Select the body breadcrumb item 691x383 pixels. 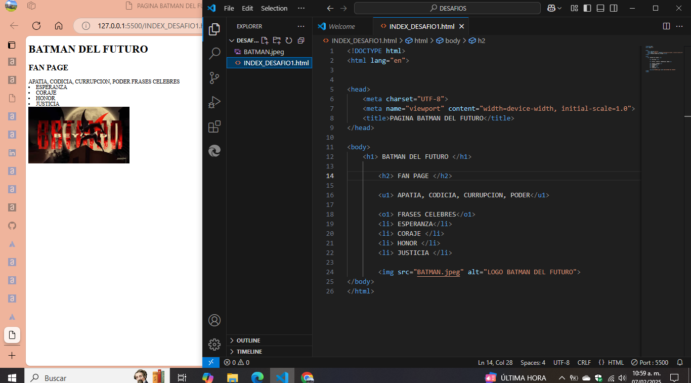coord(448,40)
